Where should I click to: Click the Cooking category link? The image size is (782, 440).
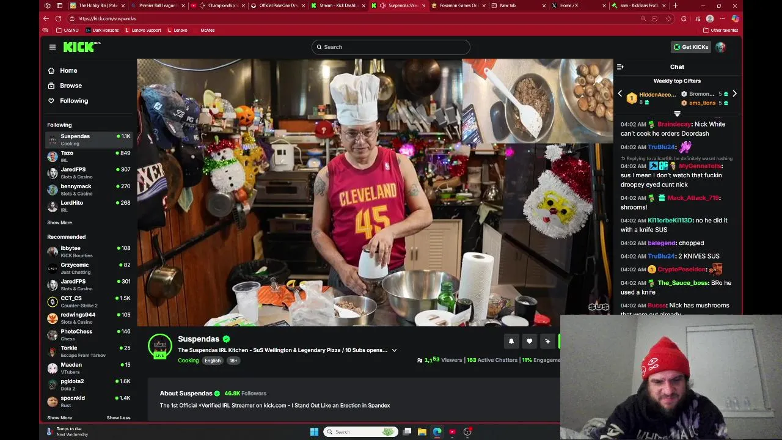(188, 361)
